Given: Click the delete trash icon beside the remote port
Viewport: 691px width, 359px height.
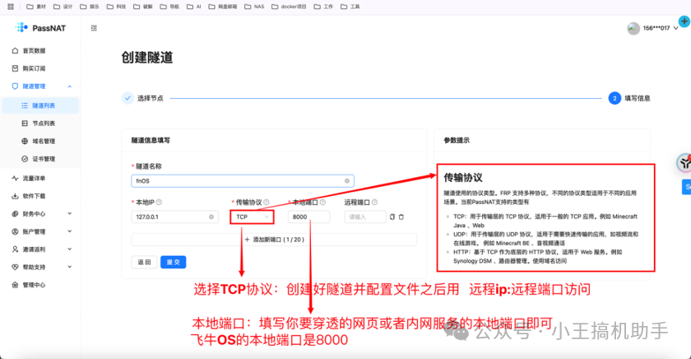Looking at the screenshot, I should point(401,217).
